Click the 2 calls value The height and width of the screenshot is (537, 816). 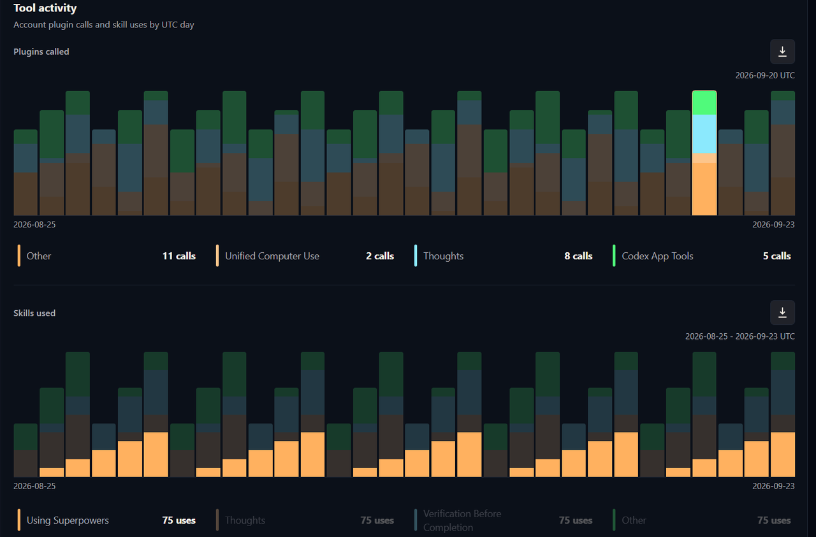(x=380, y=256)
